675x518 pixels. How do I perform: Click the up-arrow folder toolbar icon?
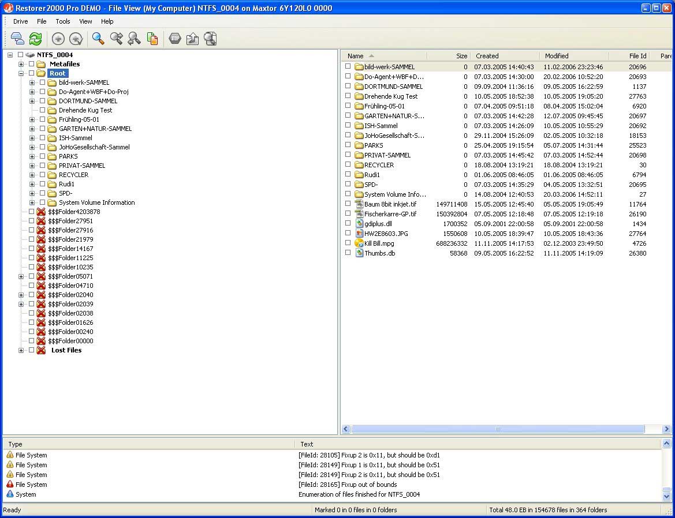pos(192,39)
